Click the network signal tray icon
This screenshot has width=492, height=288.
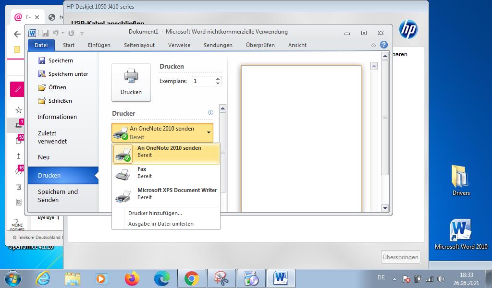click(429, 278)
